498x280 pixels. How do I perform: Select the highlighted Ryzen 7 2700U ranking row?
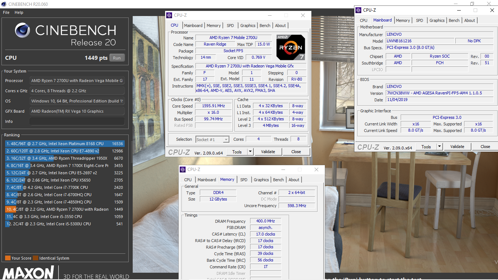[x=65, y=209]
